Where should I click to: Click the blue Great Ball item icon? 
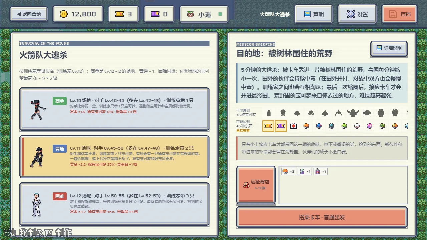[319, 126]
